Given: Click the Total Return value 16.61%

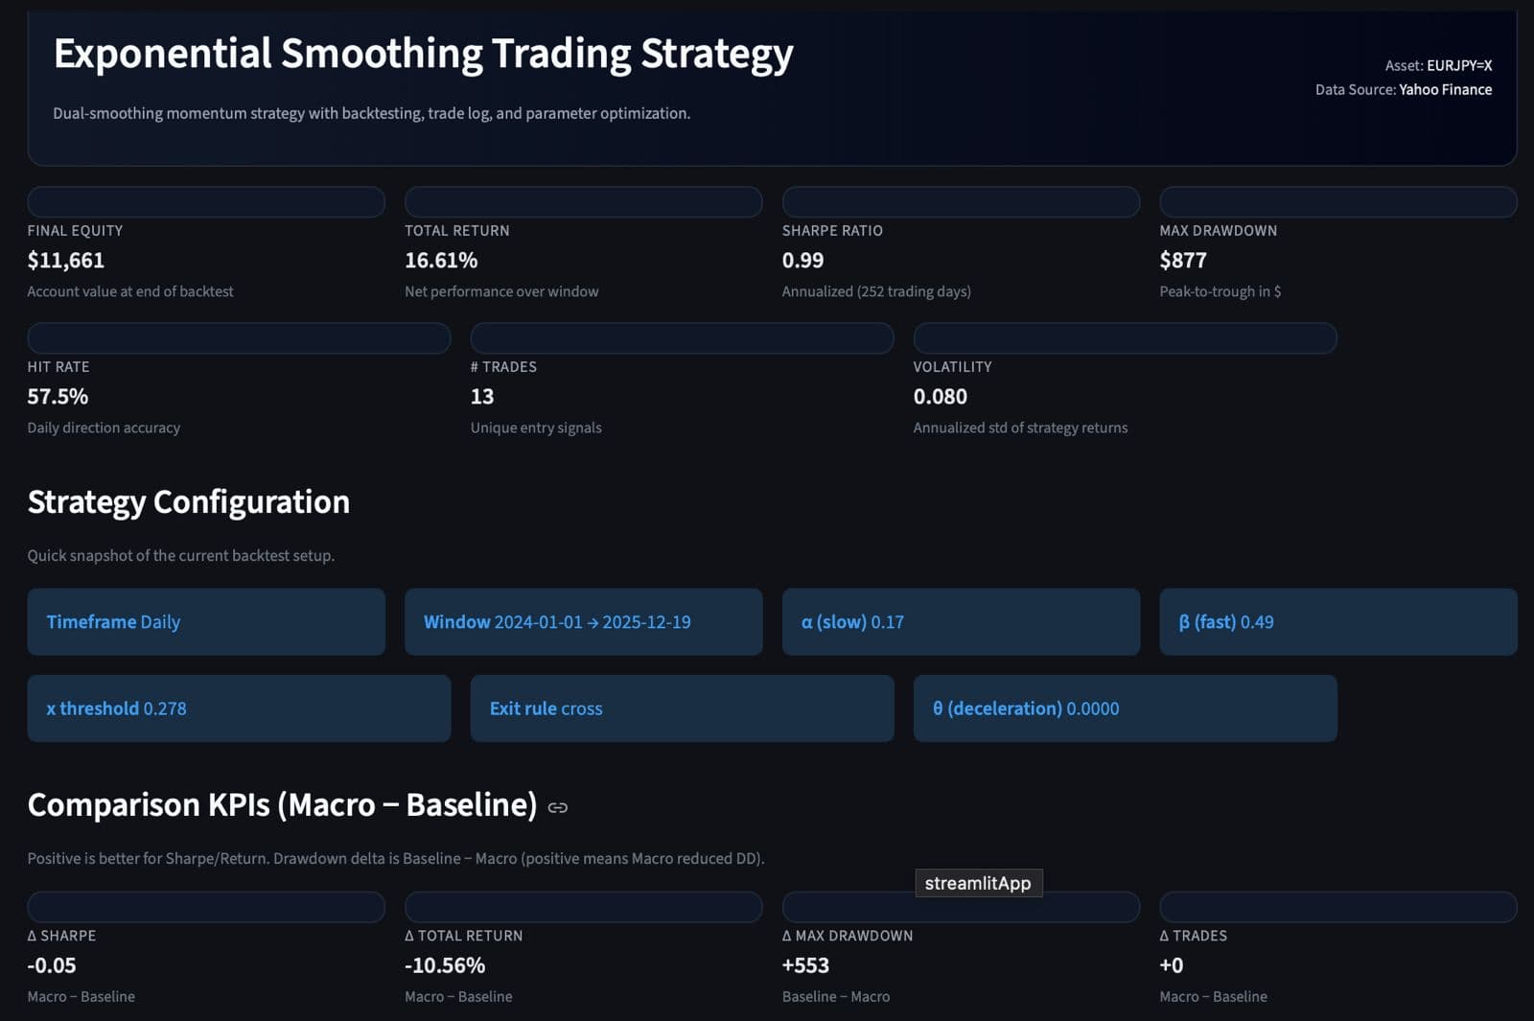Looking at the screenshot, I should [441, 261].
